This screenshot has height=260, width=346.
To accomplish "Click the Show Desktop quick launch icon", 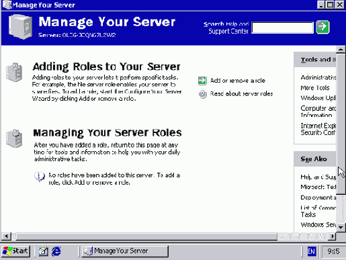I will pyautogui.click(x=44, y=251).
